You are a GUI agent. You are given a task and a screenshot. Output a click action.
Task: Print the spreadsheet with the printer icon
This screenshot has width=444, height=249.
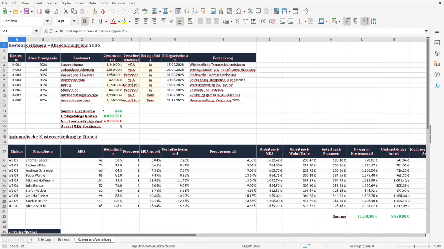[x=48, y=11]
